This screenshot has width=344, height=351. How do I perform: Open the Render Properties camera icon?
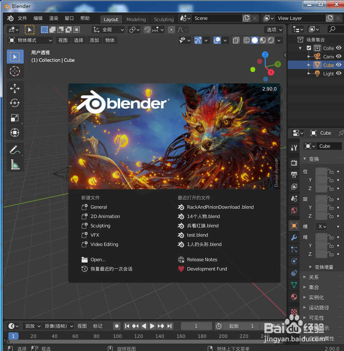click(294, 163)
